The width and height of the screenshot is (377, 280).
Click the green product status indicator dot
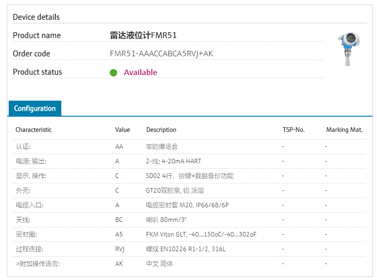coord(113,73)
